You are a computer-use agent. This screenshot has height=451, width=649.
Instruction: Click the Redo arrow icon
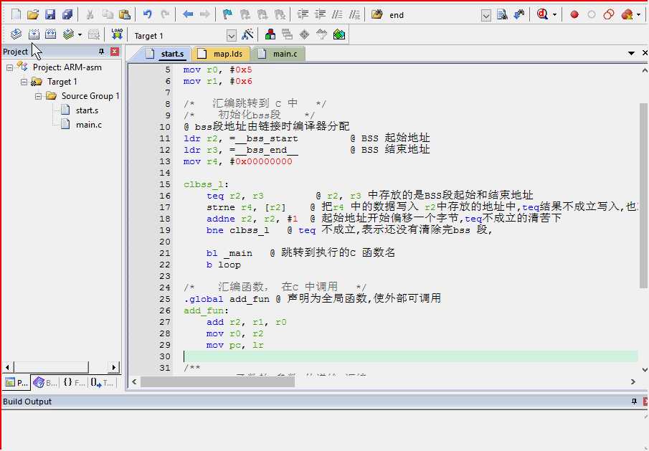(x=165, y=14)
